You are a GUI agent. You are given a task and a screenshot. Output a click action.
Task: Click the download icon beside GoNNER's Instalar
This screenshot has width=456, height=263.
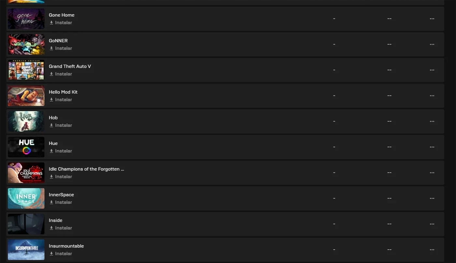51,48
